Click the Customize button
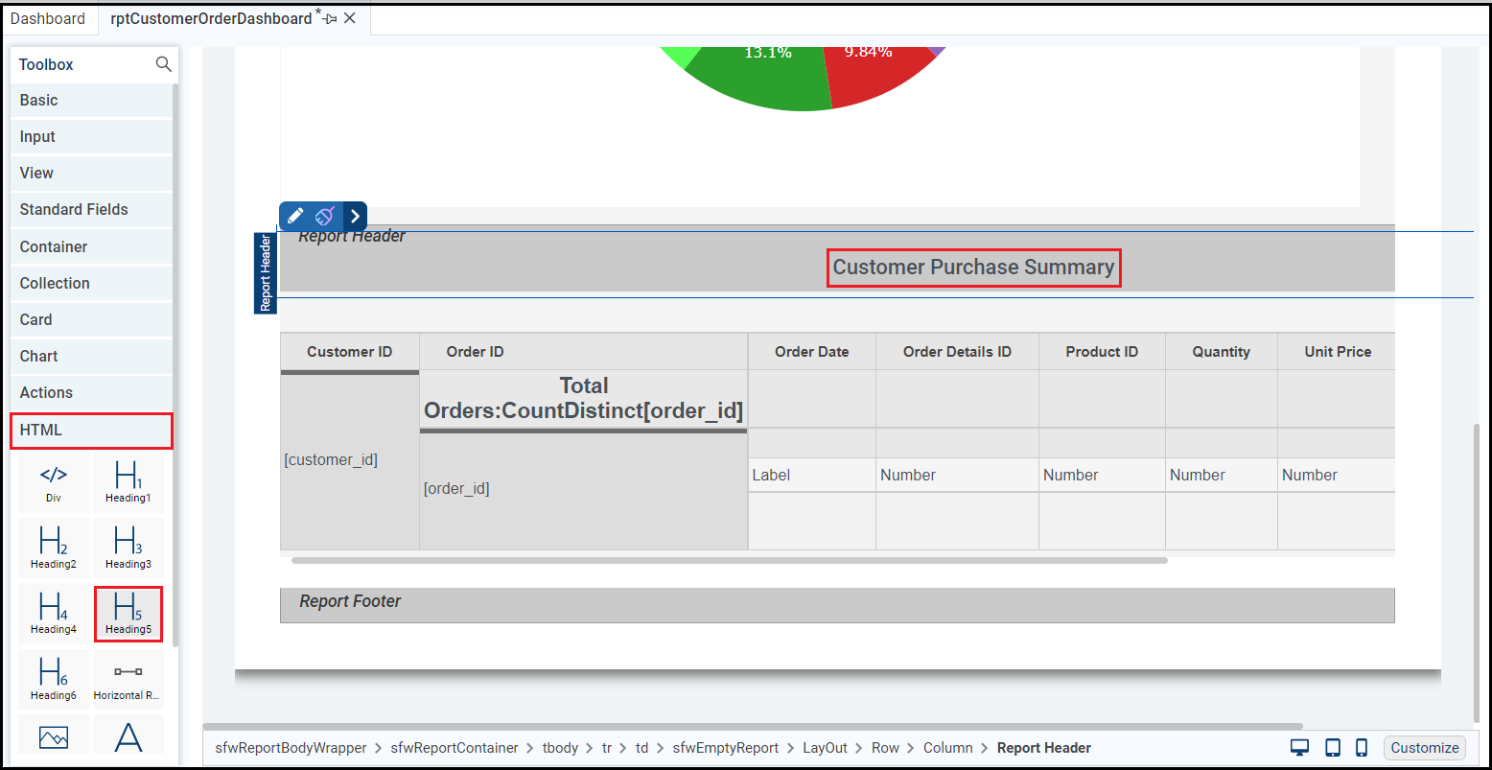1492x770 pixels. tap(1425, 748)
